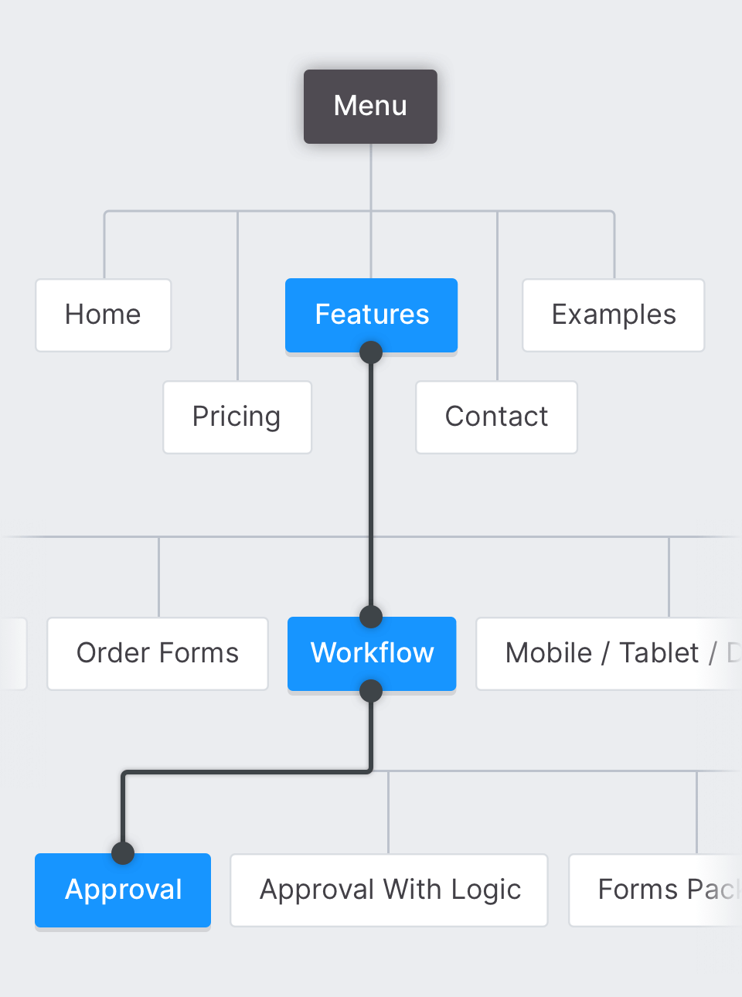This screenshot has width=742, height=997.
Task: Select the Home node
Action: tap(103, 315)
